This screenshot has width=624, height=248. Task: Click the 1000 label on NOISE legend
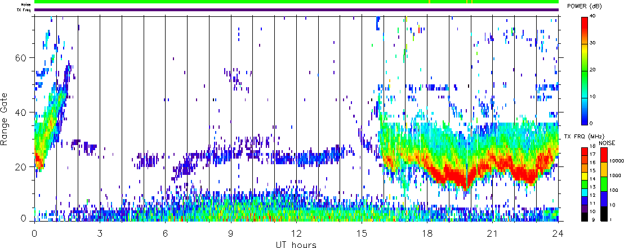614,175
